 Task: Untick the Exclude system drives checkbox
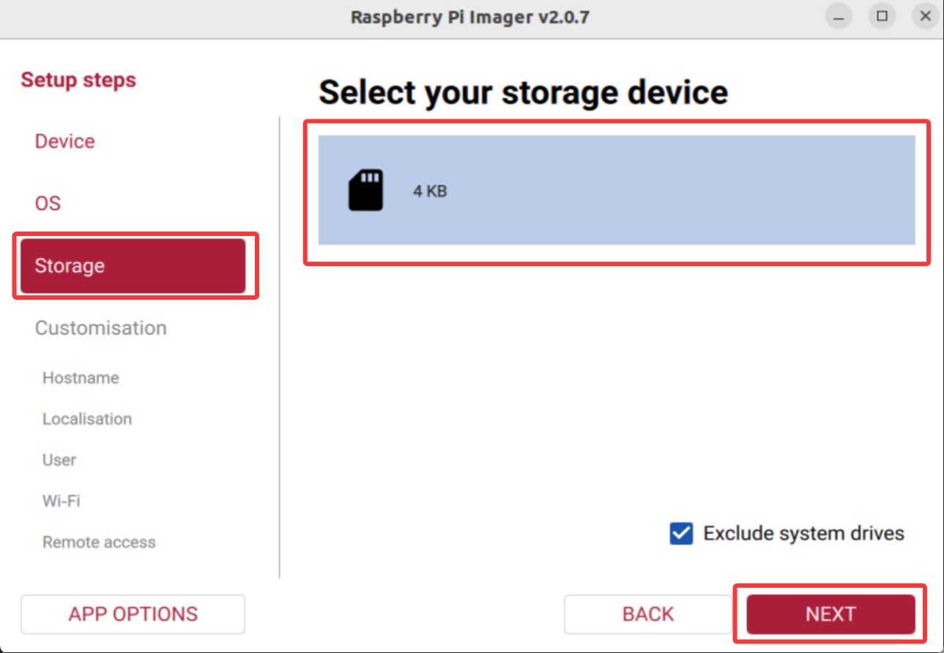click(x=681, y=534)
